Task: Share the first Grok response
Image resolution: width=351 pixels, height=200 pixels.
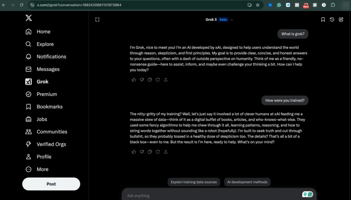Action: click(166, 80)
